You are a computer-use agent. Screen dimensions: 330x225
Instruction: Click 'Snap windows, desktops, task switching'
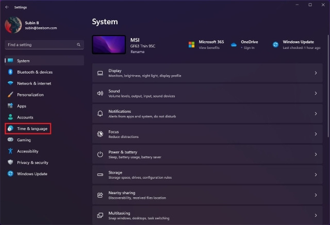click(x=139, y=218)
